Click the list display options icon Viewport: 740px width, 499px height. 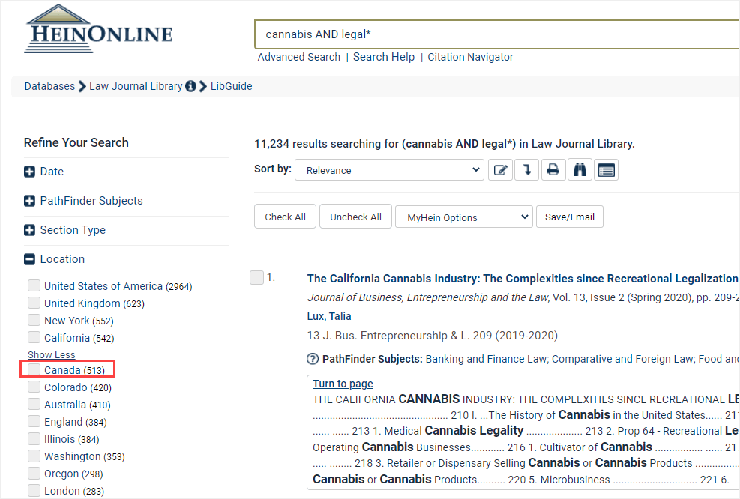tap(606, 169)
